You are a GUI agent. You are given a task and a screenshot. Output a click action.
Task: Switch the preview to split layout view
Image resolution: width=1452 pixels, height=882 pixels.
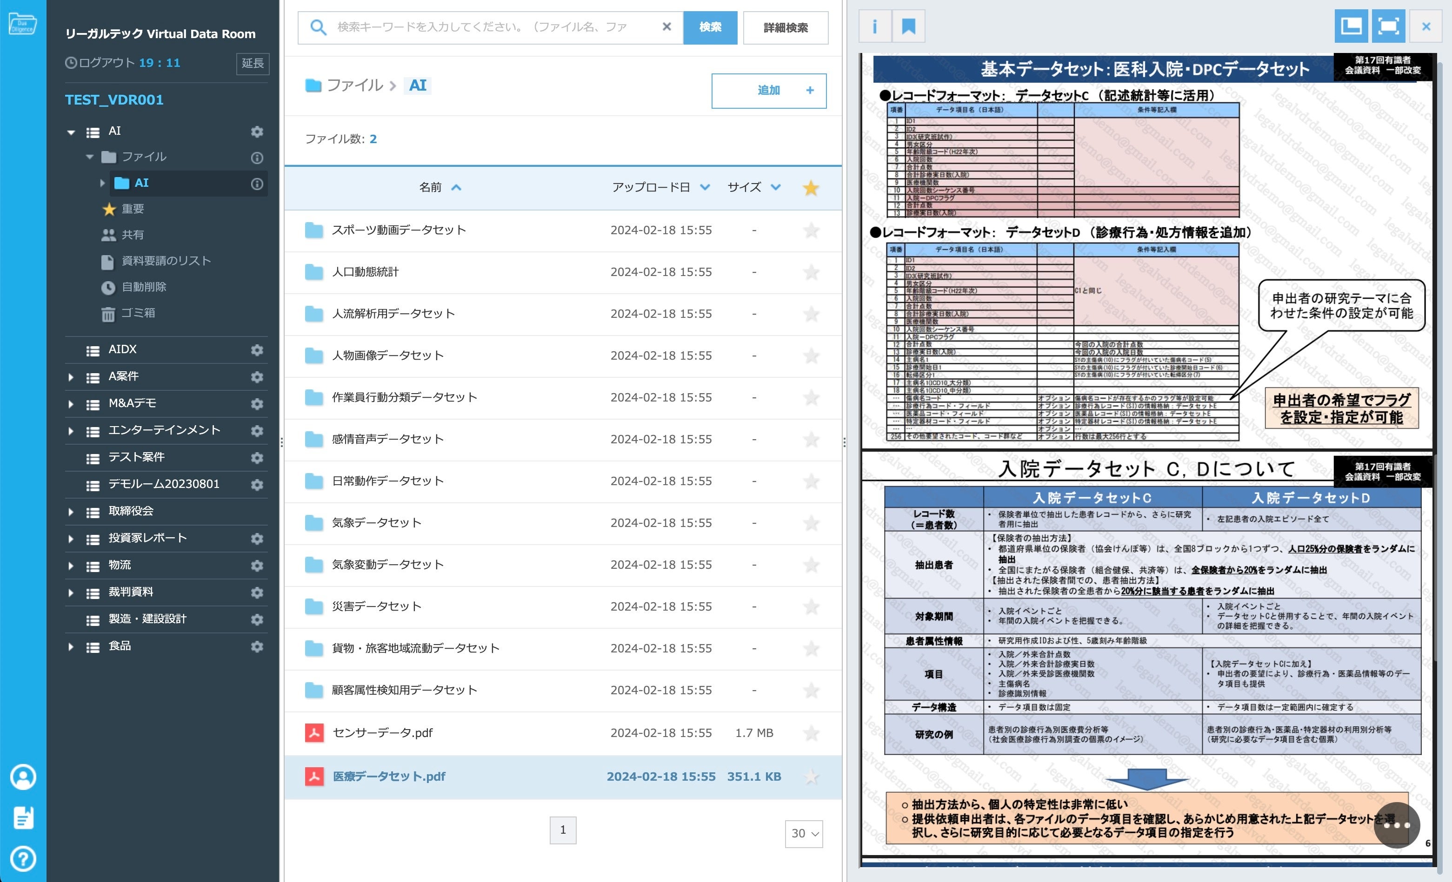coord(1351,26)
